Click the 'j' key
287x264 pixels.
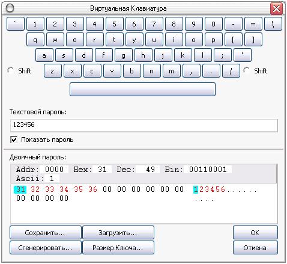click(x=163, y=55)
